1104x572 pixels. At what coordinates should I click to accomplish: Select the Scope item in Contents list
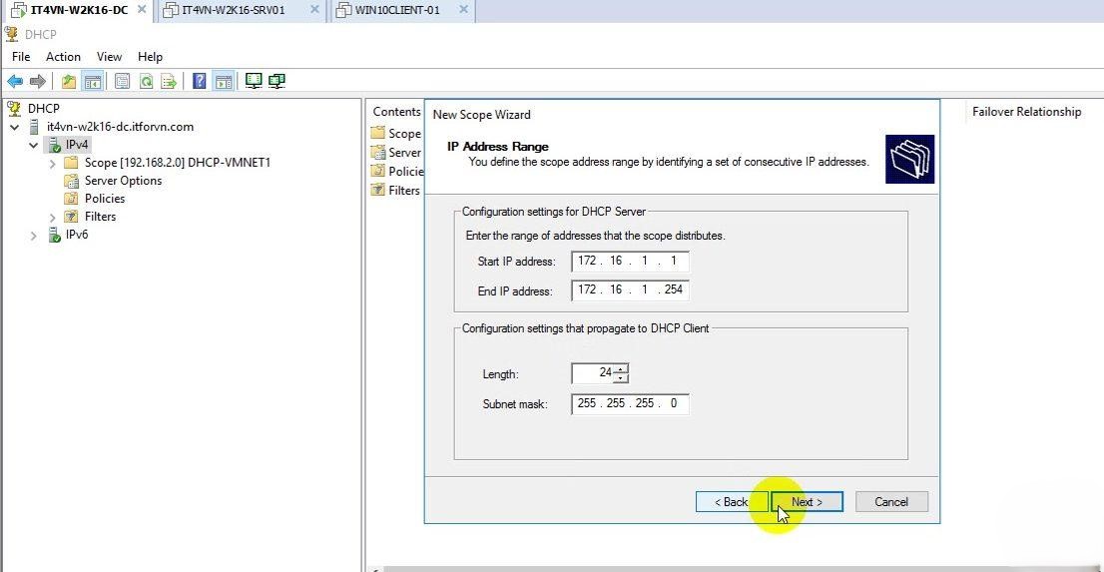click(x=396, y=133)
